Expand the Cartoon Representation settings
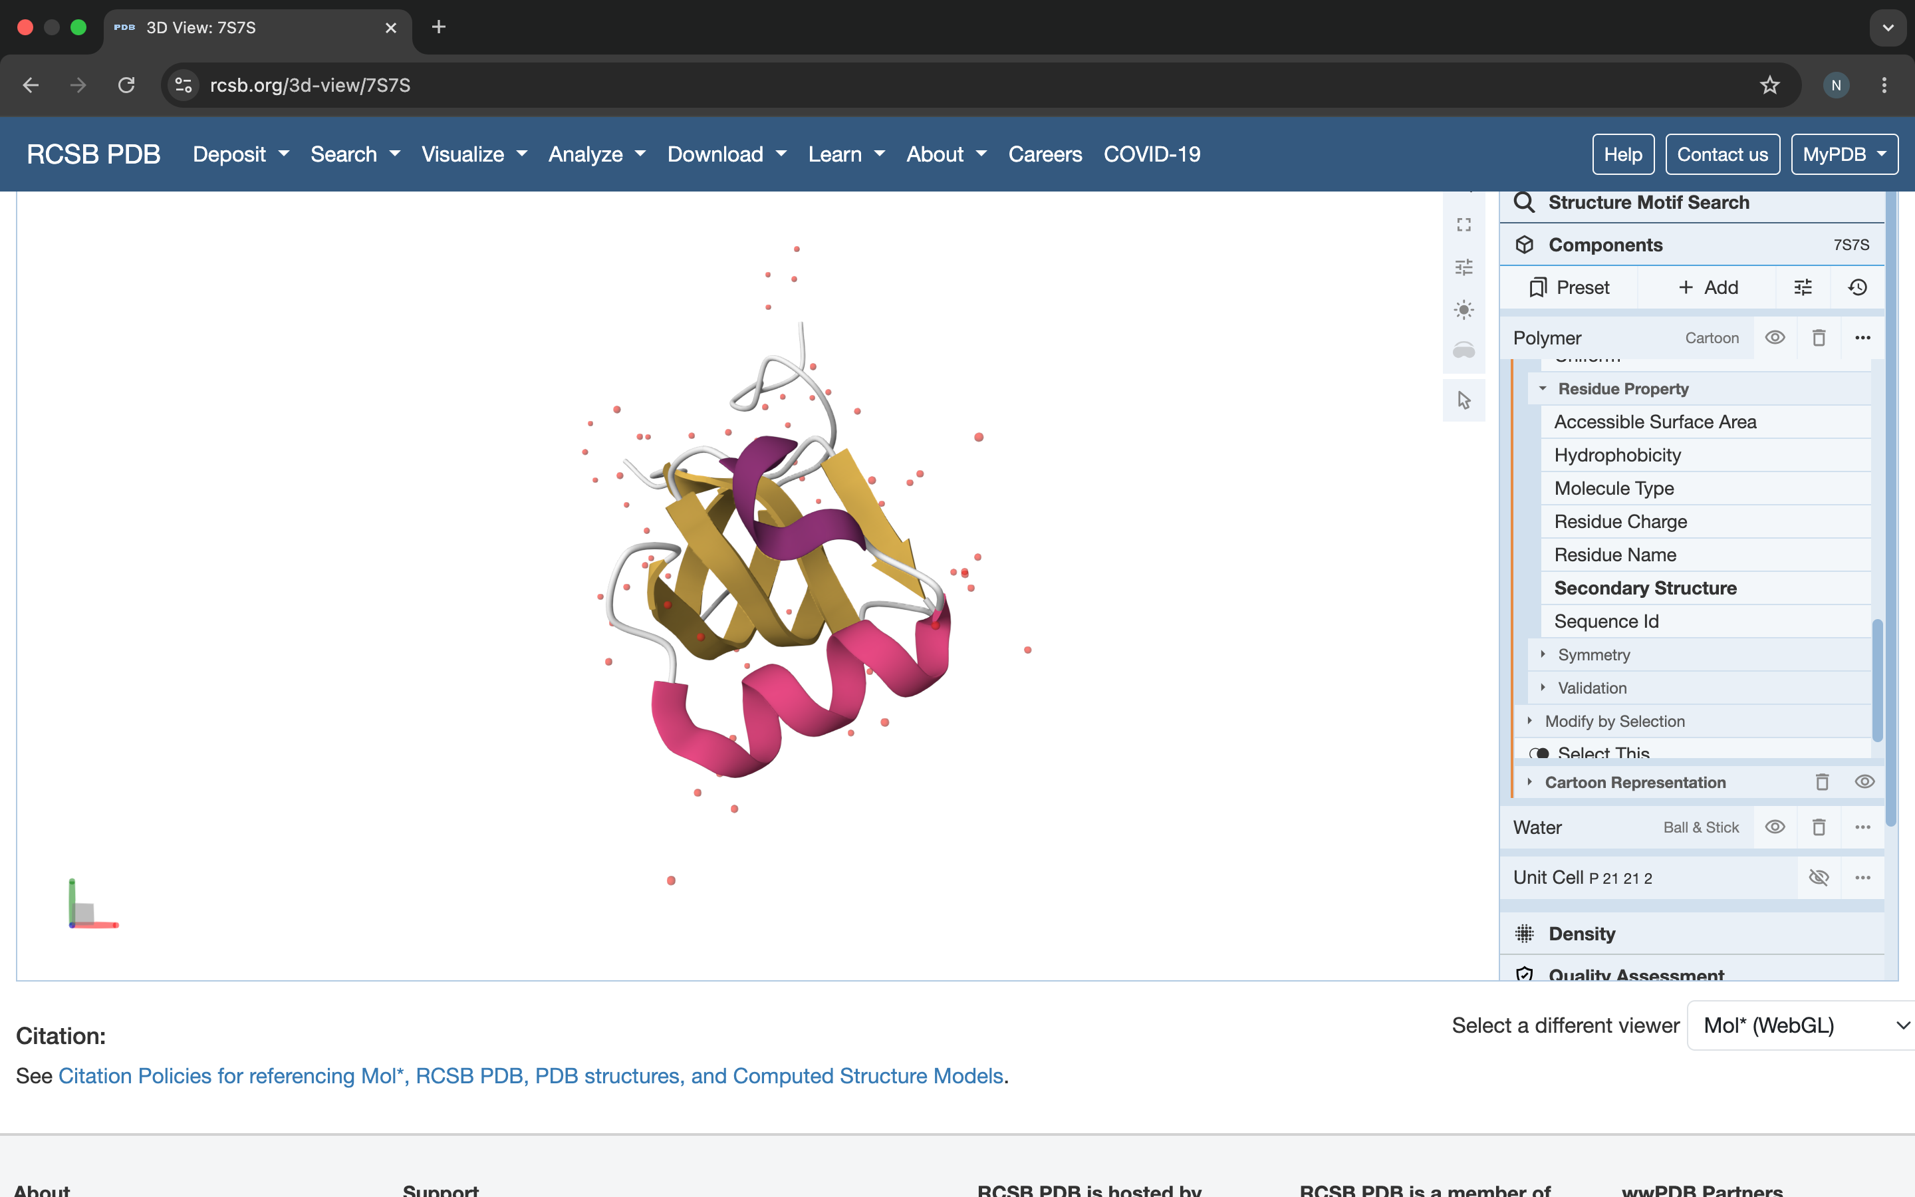The image size is (1915, 1197). tap(1635, 782)
